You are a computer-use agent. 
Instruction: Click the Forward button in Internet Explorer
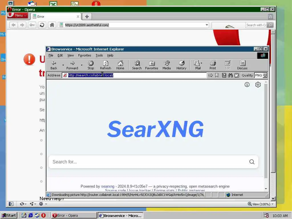(72, 65)
